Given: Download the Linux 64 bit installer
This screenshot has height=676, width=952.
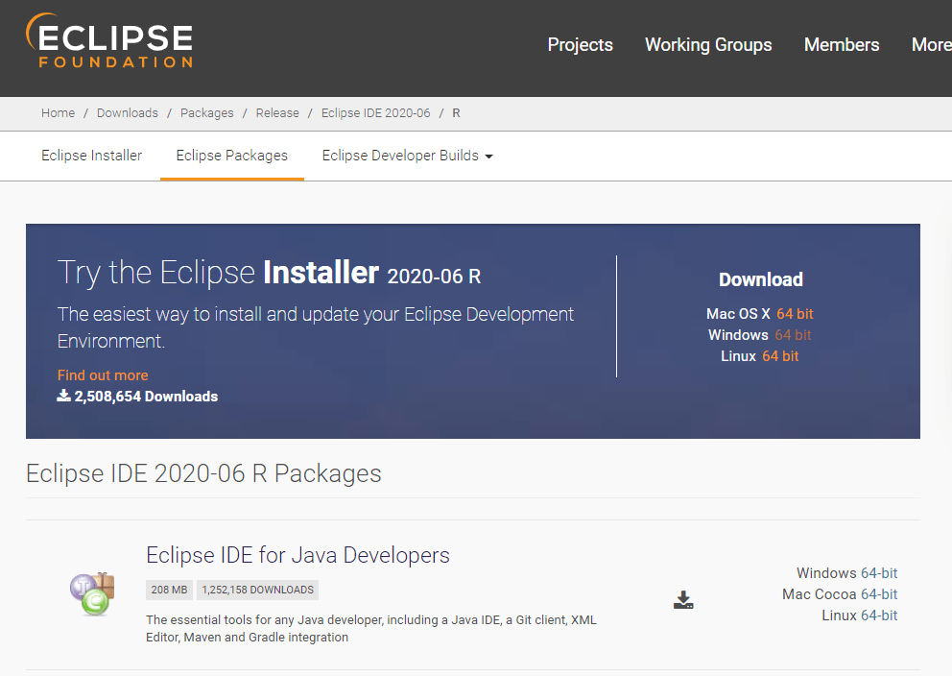Looking at the screenshot, I should [780, 356].
